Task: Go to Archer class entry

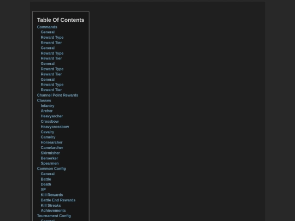Action: [46, 111]
